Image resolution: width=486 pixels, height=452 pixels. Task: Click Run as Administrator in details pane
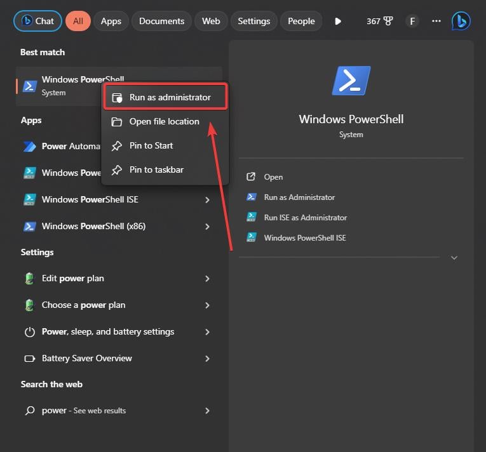tap(299, 197)
